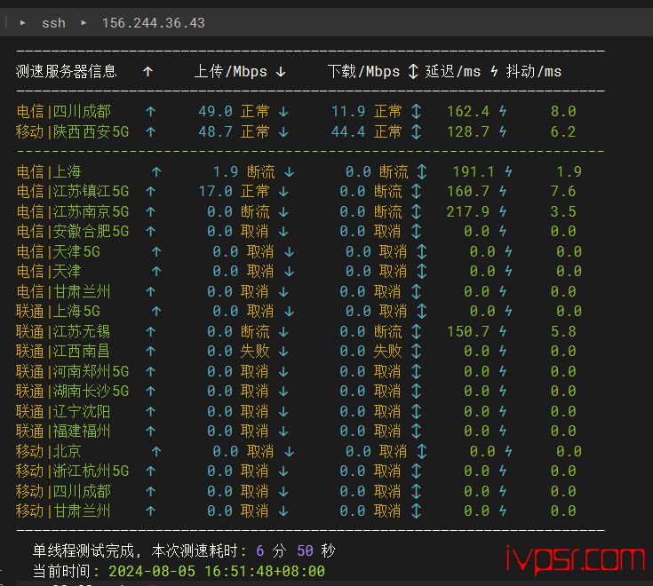Click latency value 160.7
653x586 pixels.
[x=468, y=192]
